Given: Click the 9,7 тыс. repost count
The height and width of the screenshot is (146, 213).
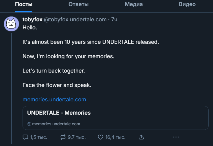Looking at the screenshot, I should tap(77, 137).
